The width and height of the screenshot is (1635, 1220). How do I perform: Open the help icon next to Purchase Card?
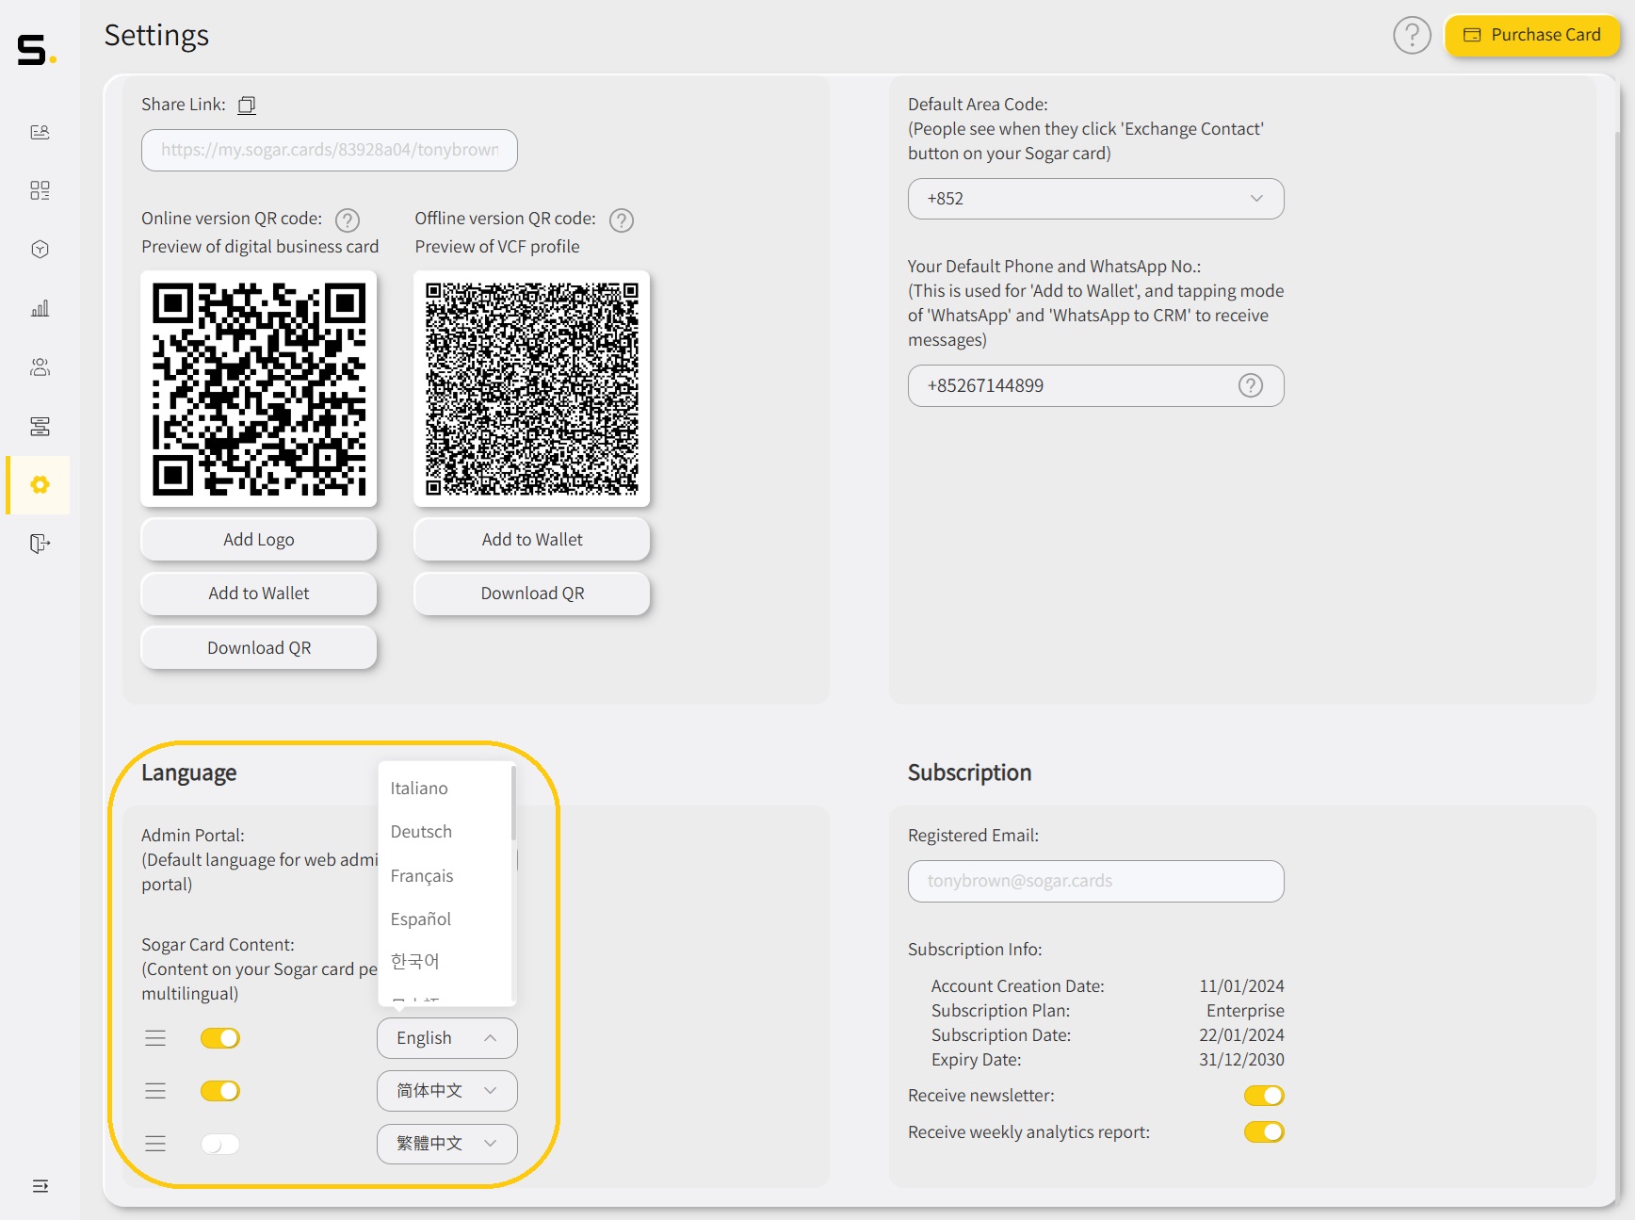(x=1412, y=35)
